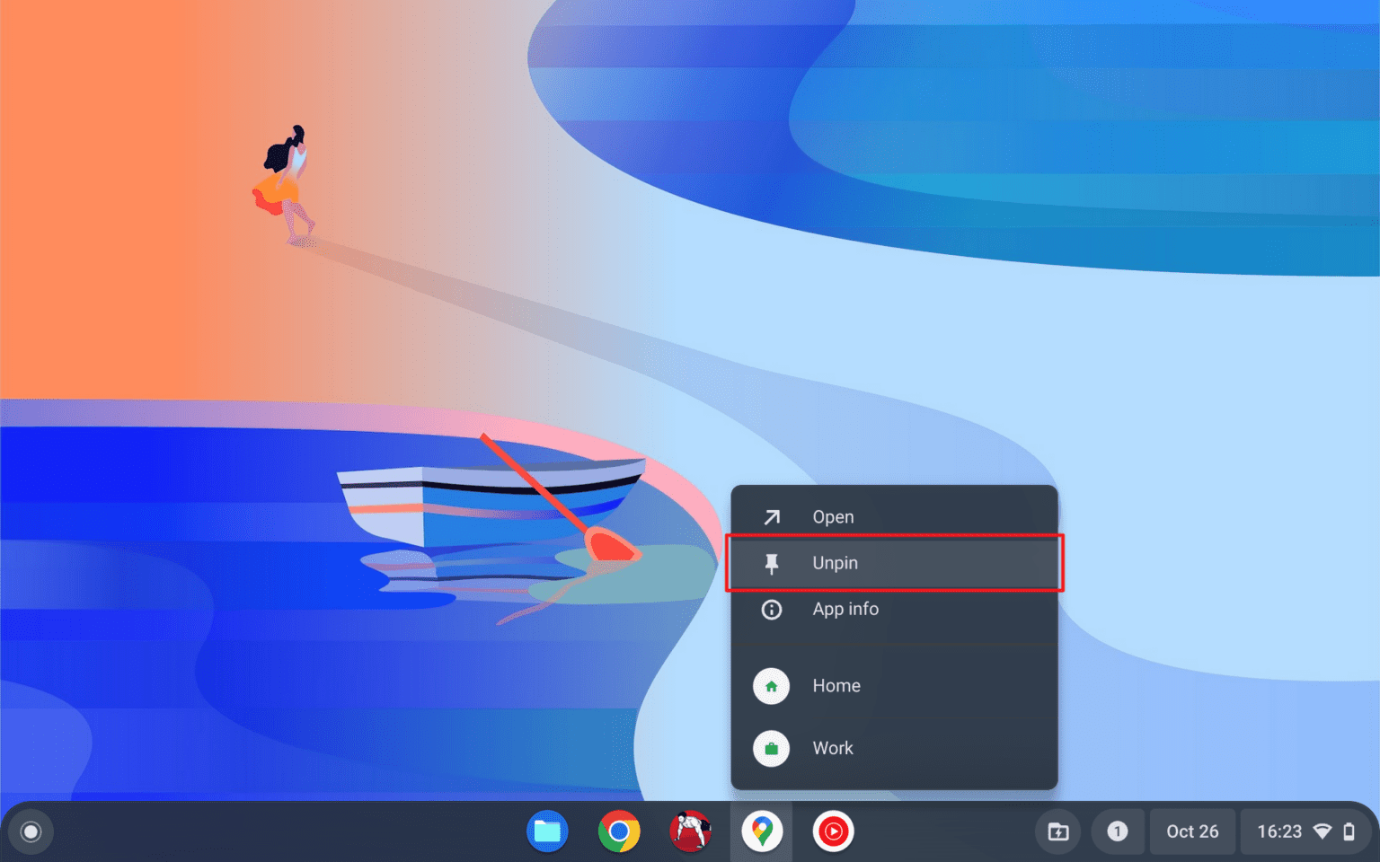
Task: Click the Home house icon in menu
Action: (x=771, y=685)
